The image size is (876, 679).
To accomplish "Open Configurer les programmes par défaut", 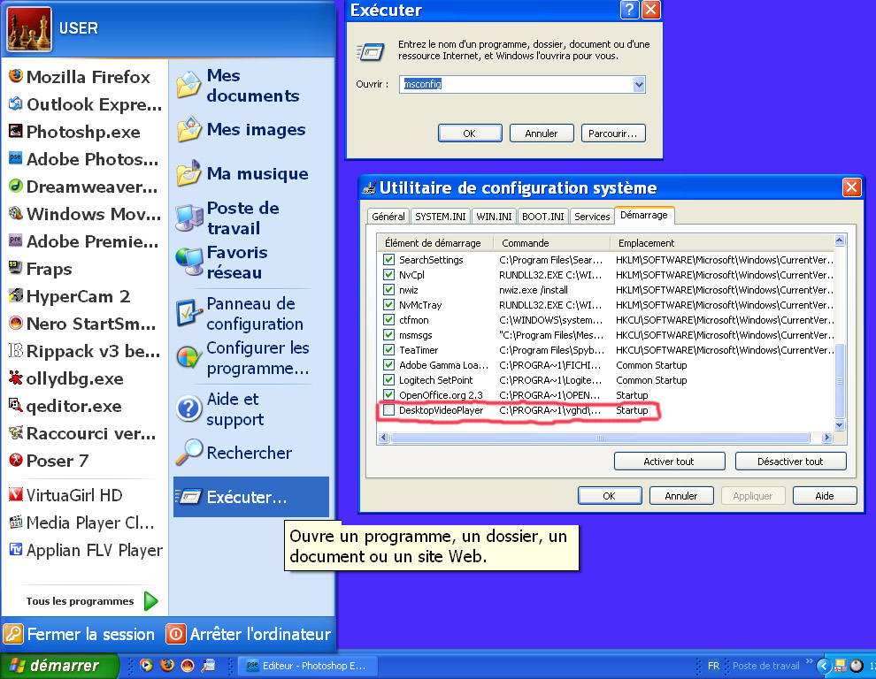I will coord(242,357).
